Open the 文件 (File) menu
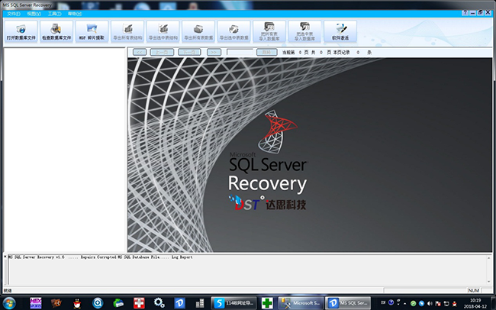496x310 pixels. click(14, 14)
